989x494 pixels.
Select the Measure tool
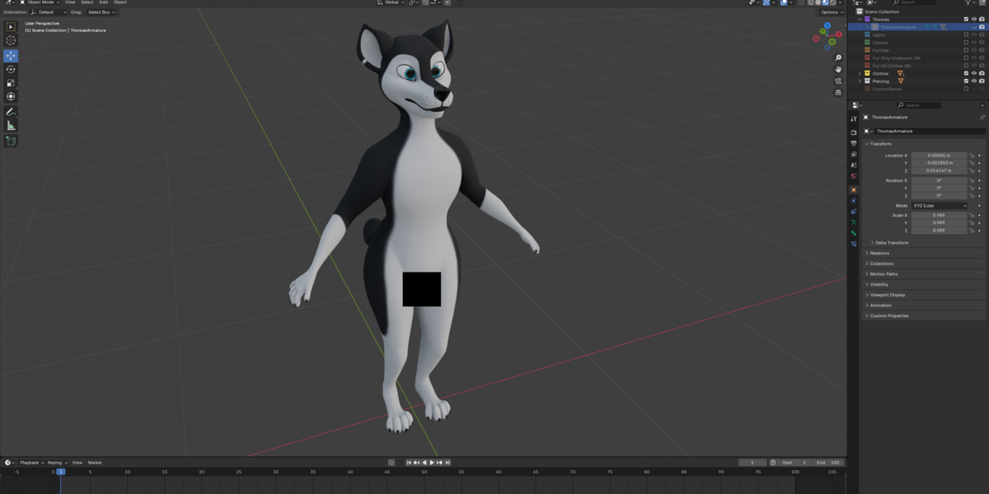[x=11, y=125]
